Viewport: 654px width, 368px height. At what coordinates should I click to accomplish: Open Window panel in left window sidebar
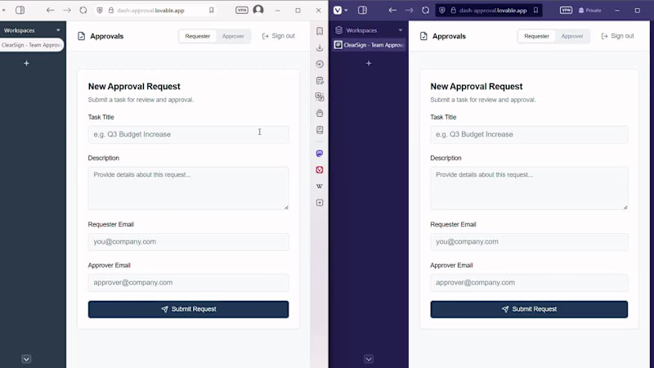pyautogui.click(x=320, y=114)
